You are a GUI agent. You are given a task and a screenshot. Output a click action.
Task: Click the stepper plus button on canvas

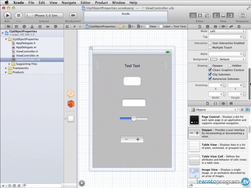[x=138, y=139]
